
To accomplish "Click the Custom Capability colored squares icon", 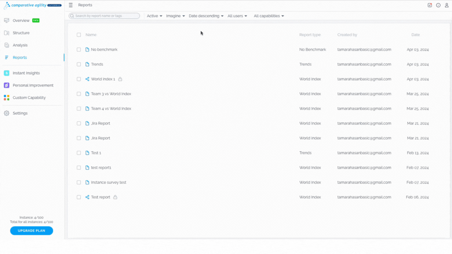I will [7, 98].
